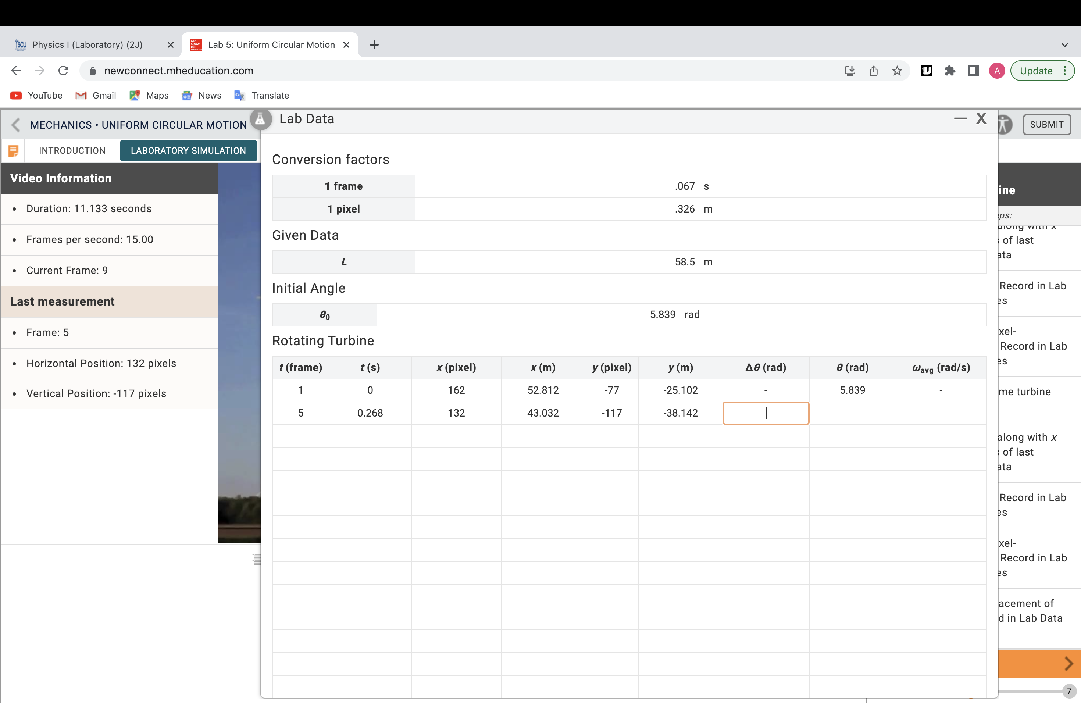Image resolution: width=1081 pixels, height=703 pixels.
Task: Open the orange notes icon
Action: (x=13, y=151)
